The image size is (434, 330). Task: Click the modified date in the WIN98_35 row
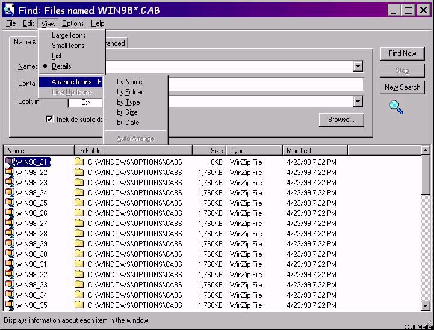click(311, 305)
